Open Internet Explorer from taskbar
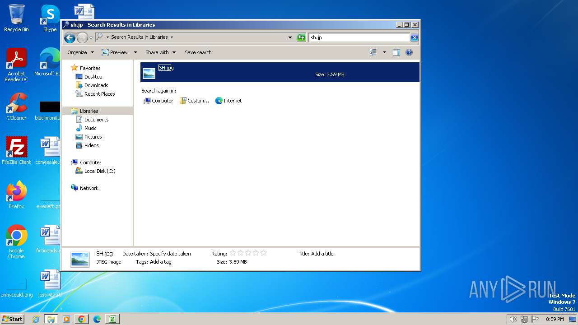The width and height of the screenshot is (578, 325). tap(36, 319)
